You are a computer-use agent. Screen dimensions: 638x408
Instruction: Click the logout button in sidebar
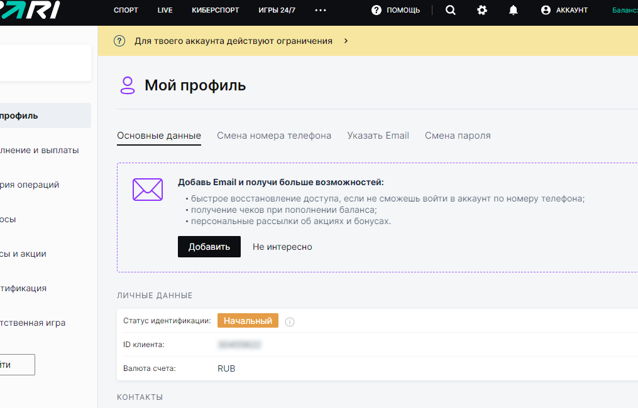[18, 365]
